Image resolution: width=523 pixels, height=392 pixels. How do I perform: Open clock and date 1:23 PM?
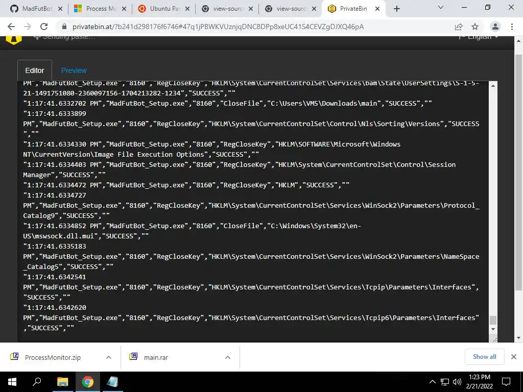(x=479, y=382)
